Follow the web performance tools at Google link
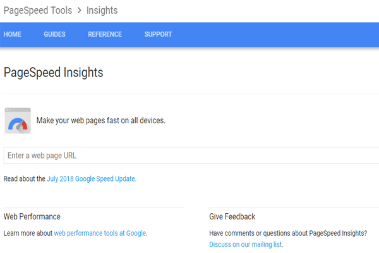 click(x=100, y=233)
